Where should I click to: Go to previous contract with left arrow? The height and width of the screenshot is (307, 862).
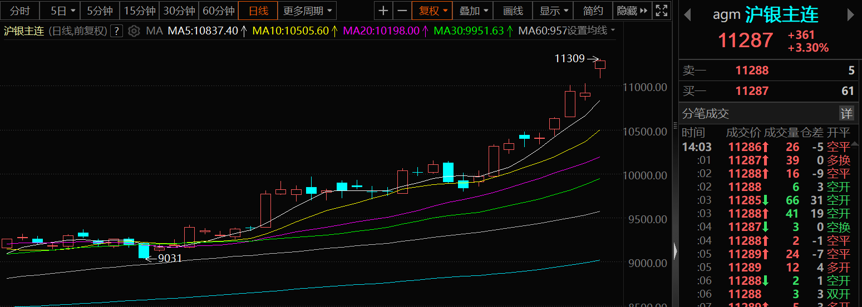pos(687,15)
